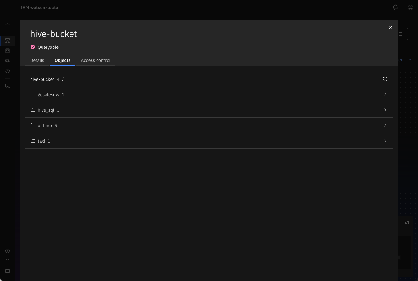The height and width of the screenshot is (281, 418).
Task: Open the dropdown chevron behind the panel
Action: click(x=410, y=59)
